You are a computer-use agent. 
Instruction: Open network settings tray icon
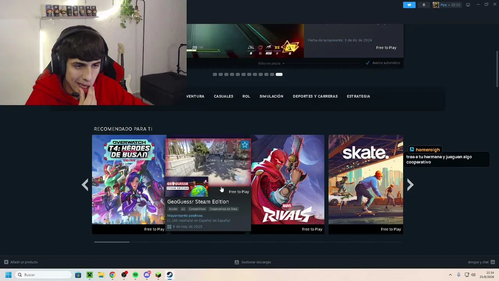[x=467, y=275]
